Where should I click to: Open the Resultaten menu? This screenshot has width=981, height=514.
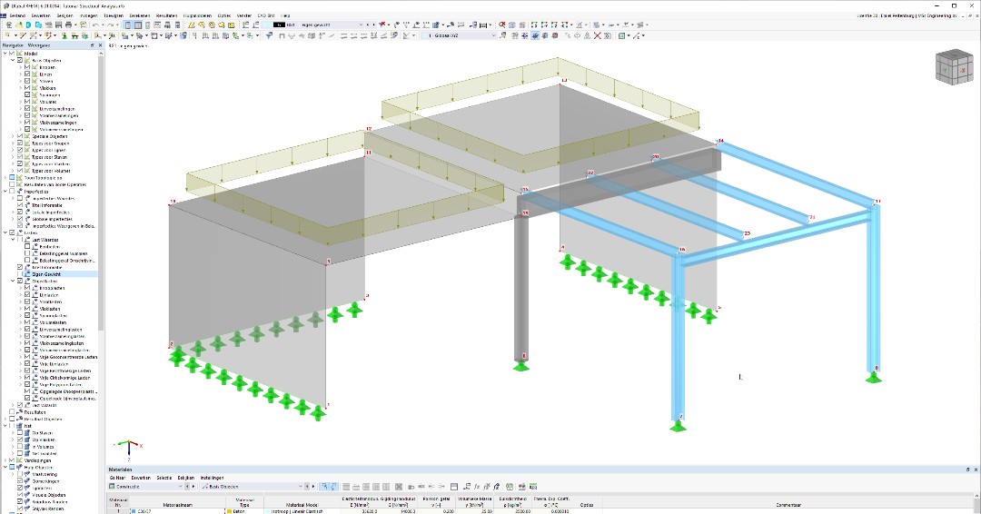[166, 15]
